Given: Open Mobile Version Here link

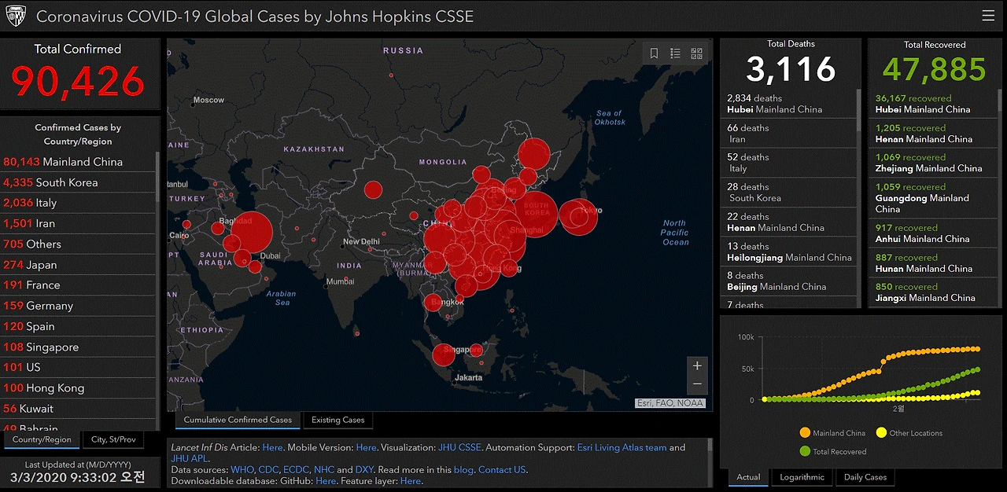Looking at the screenshot, I should [366, 447].
